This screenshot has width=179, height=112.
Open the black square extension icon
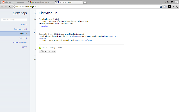pos(169,6)
